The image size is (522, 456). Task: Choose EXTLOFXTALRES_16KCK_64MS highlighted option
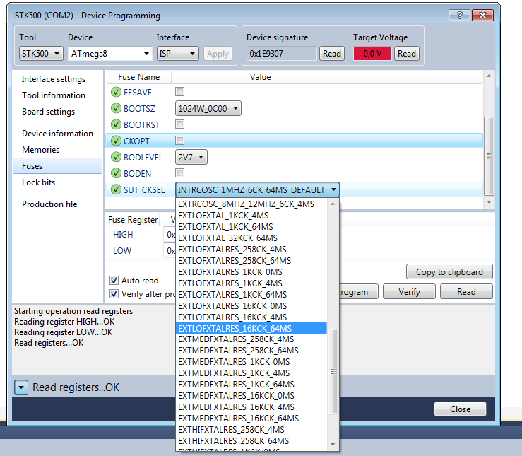(251, 329)
